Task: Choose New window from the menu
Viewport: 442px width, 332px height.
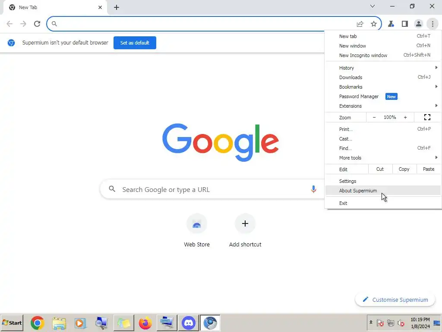Action: click(383, 46)
